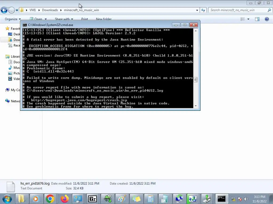Click cmd window scrollbar down arrow
273x204 pixels.
196,106
